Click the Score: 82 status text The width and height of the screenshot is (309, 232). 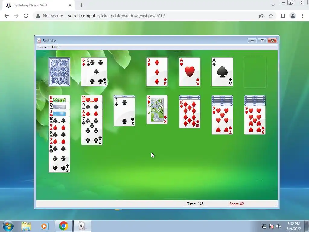point(237,204)
